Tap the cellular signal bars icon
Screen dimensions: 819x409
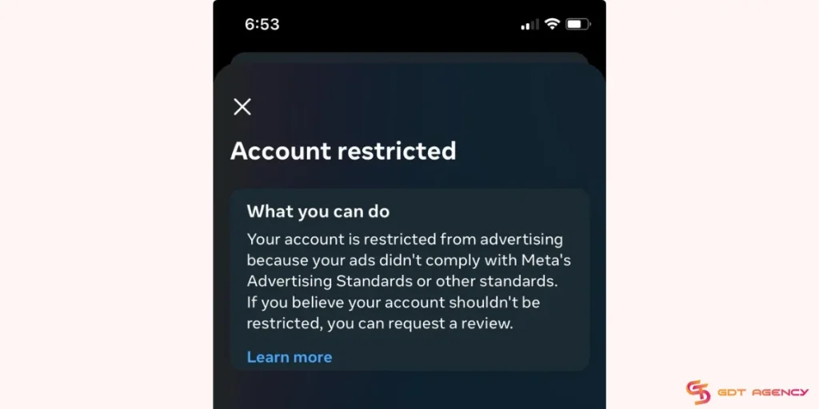(529, 25)
